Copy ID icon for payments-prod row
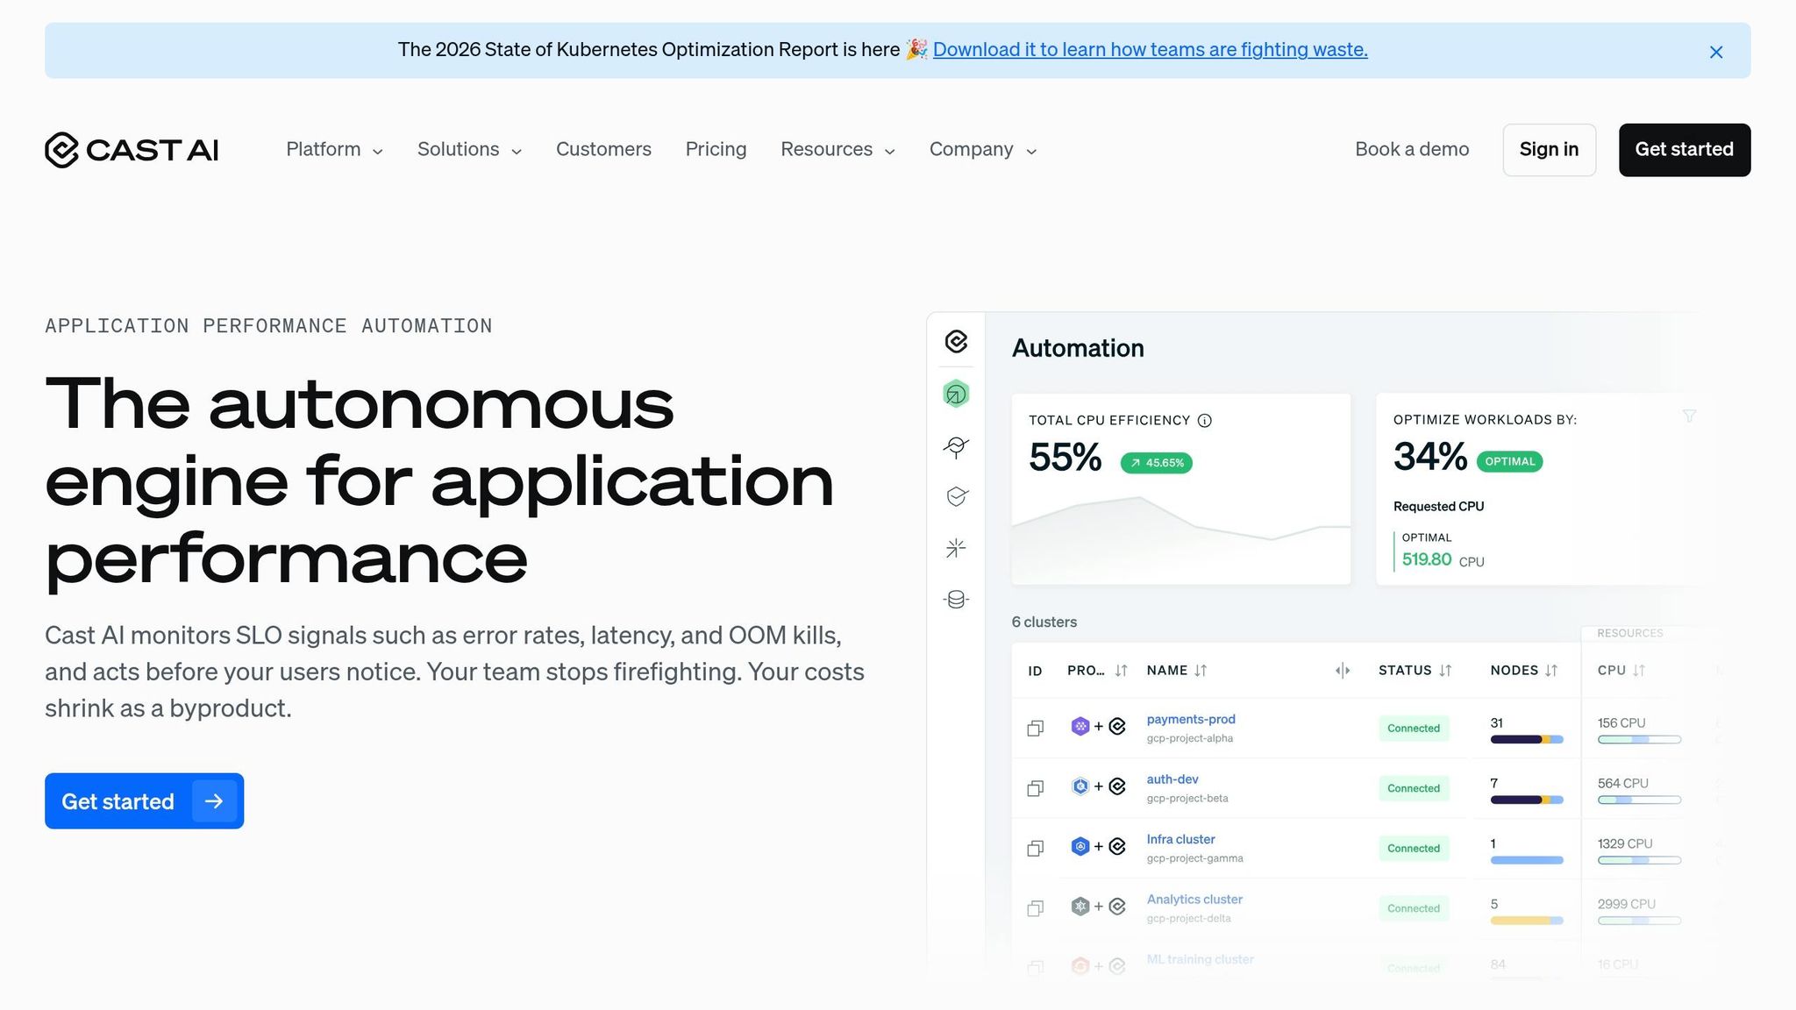 click(1036, 728)
